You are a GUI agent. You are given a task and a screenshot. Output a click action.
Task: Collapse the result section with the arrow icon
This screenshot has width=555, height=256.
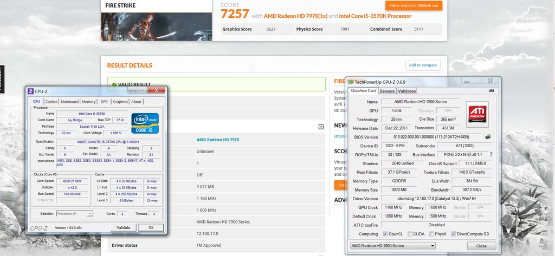click(x=321, y=127)
